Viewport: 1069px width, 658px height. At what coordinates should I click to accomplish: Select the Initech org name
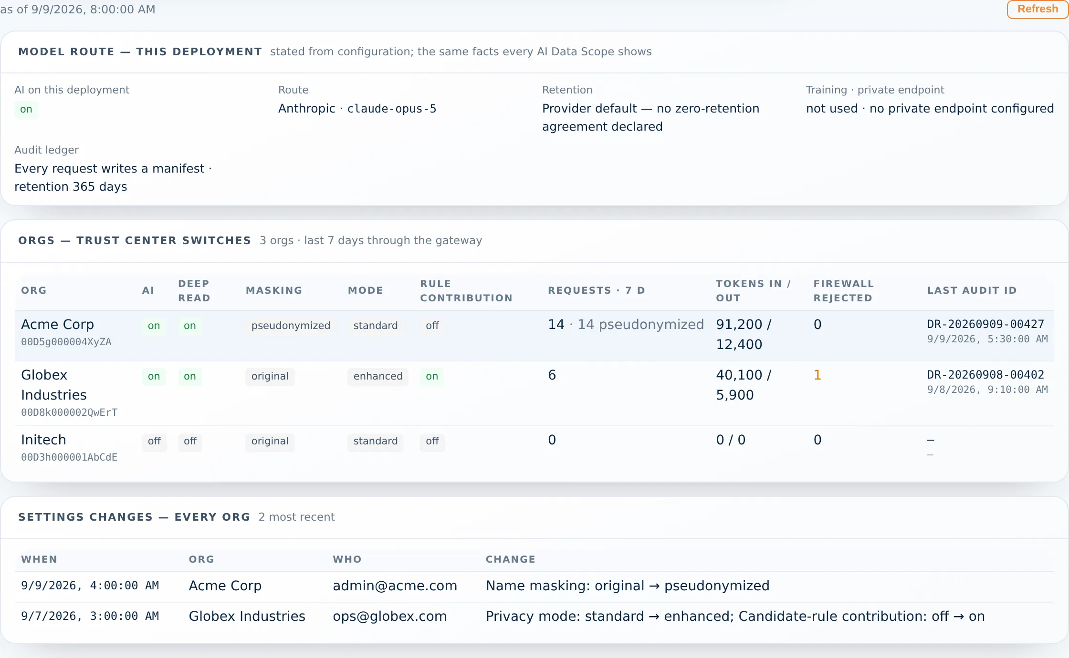(x=43, y=440)
